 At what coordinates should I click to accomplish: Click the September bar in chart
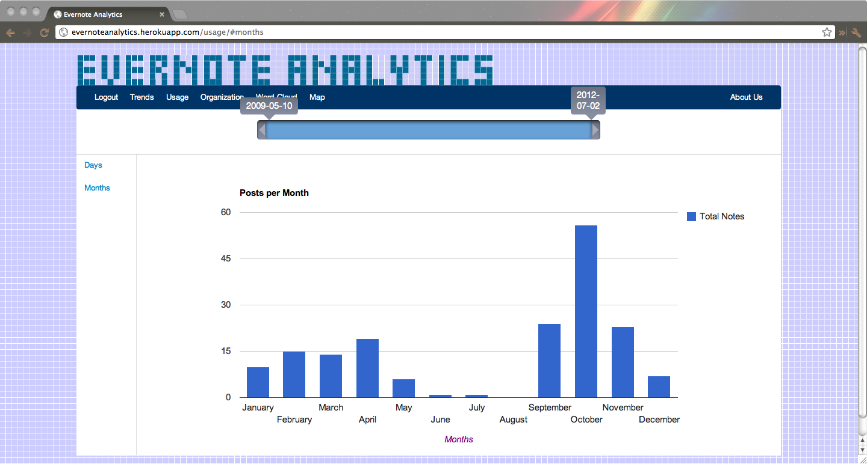pyautogui.click(x=549, y=361)
